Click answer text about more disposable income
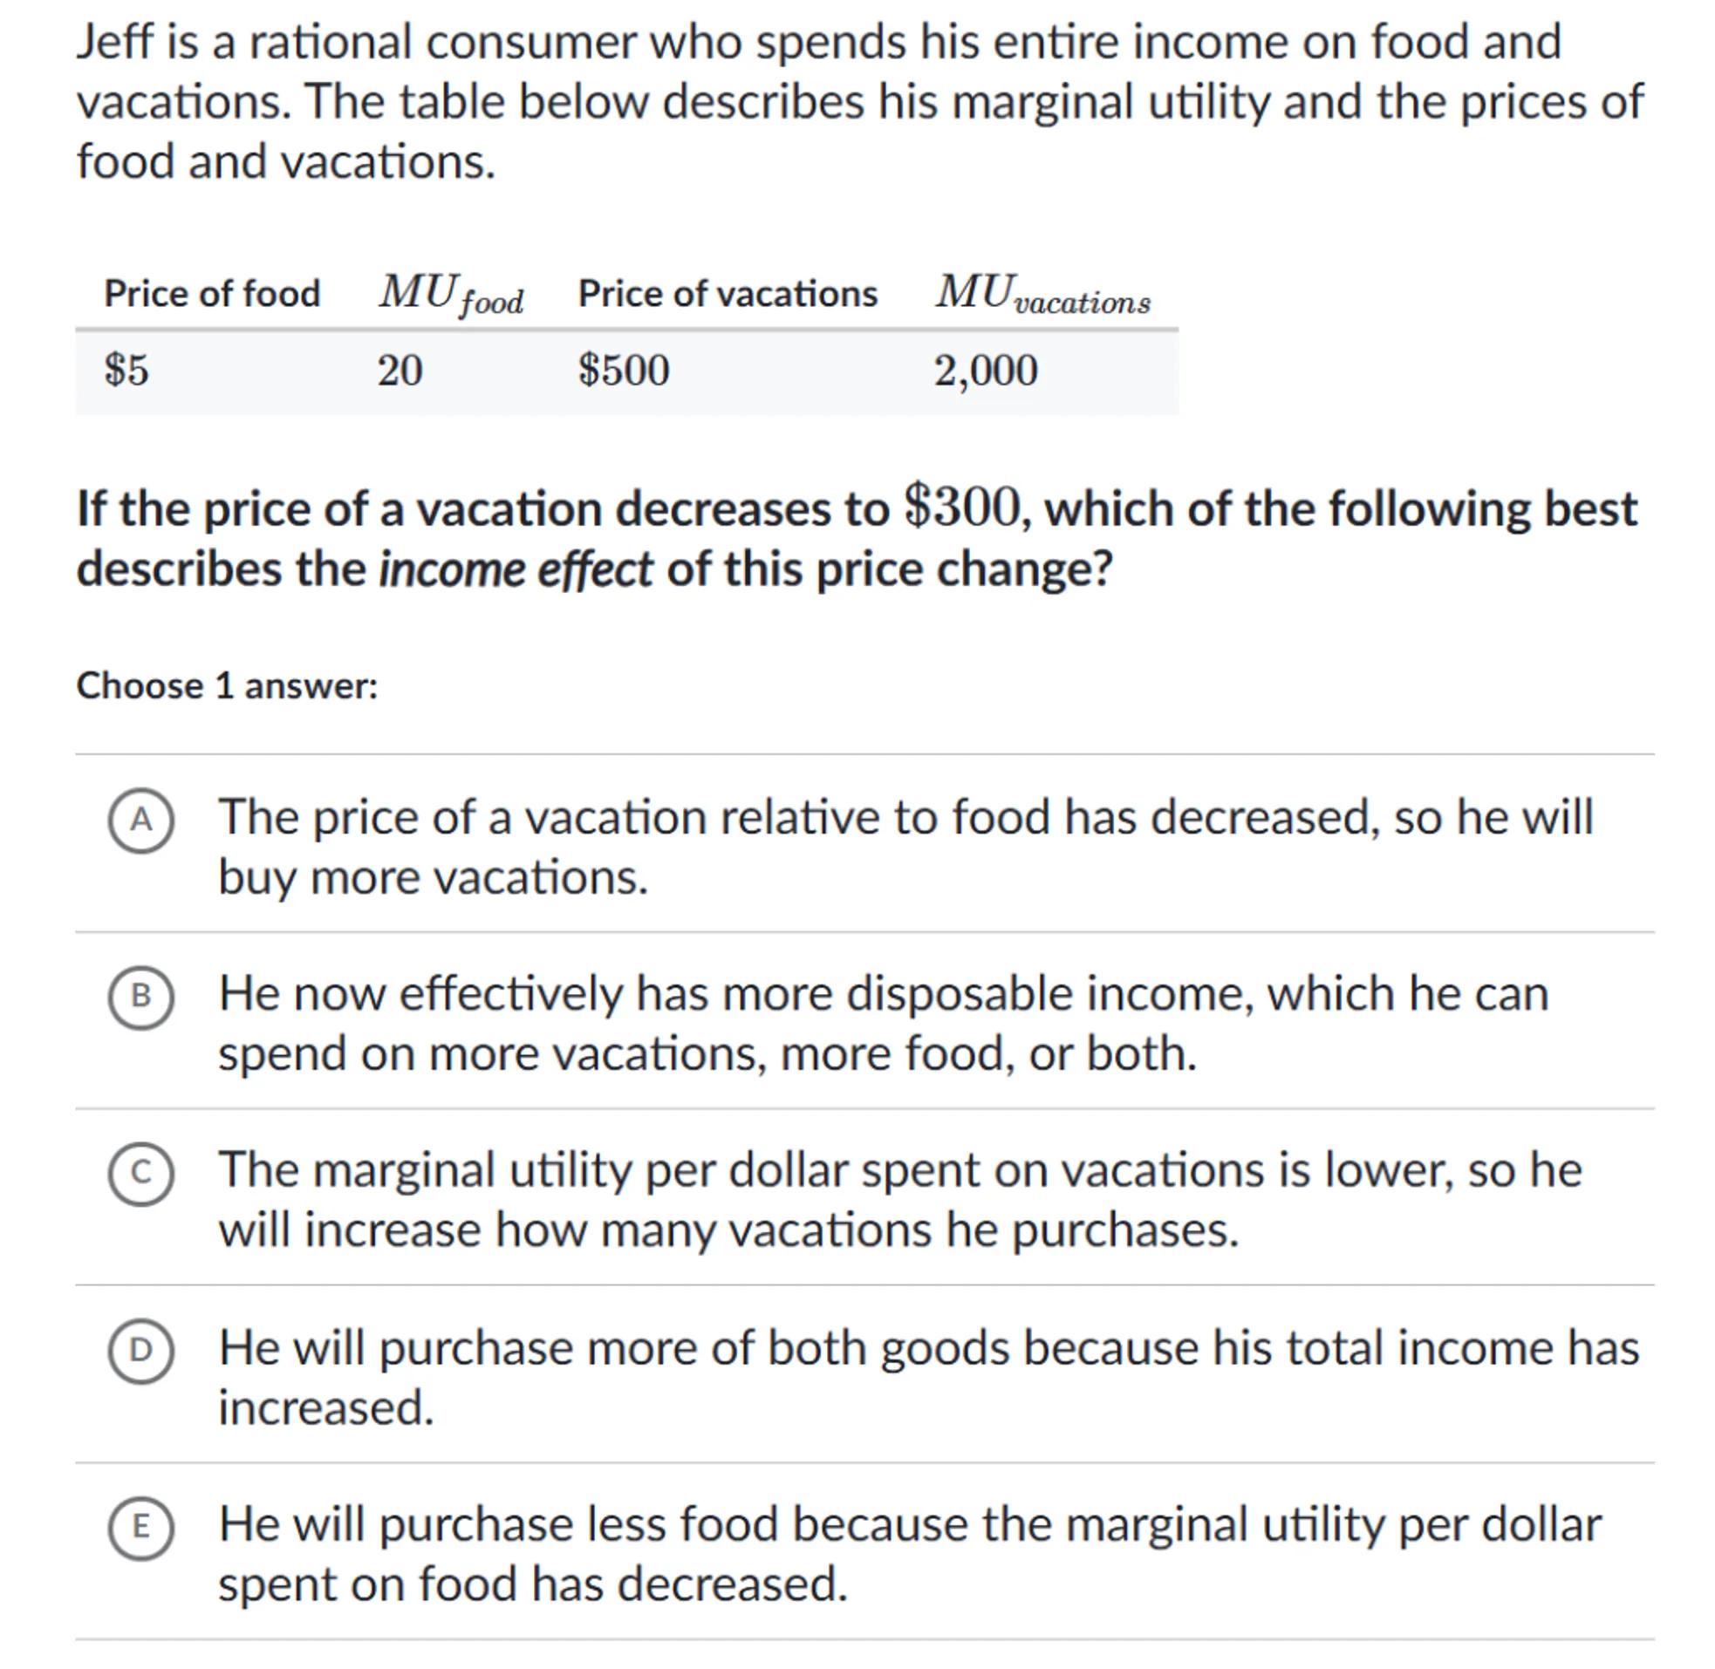The image size is (1715, 1669). [x=883, y=1022]
